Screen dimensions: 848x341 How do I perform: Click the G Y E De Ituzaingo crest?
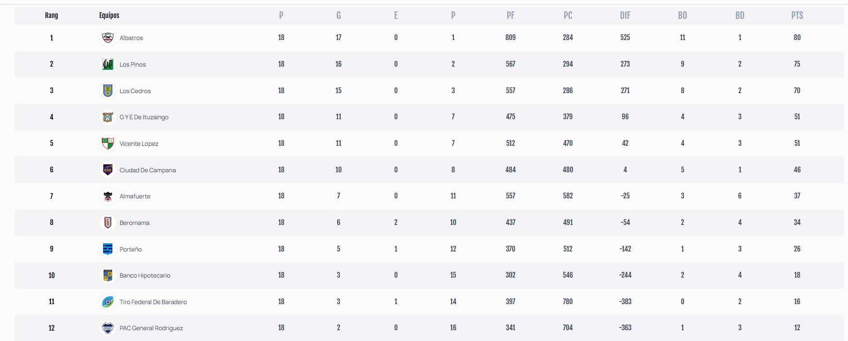click(x=108, y=117)
